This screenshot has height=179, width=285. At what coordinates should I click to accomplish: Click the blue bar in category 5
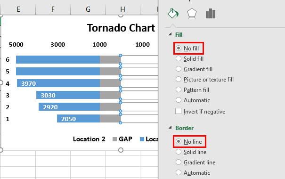[x=58, y=72]
